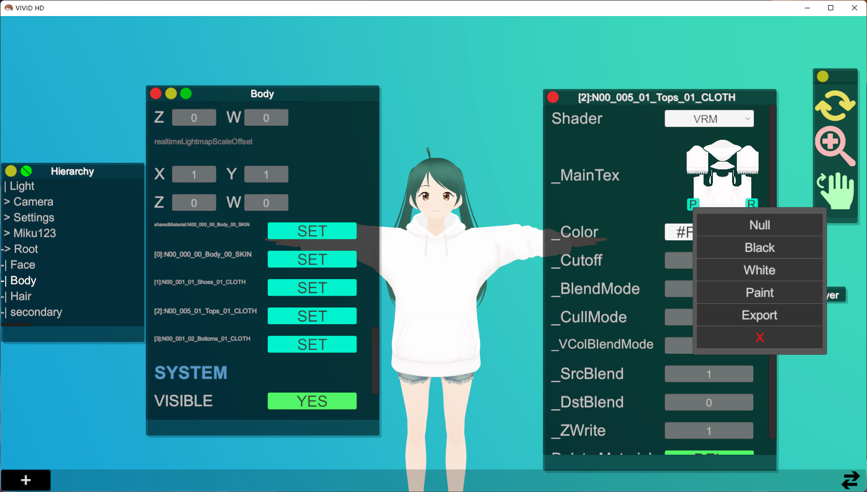Close the Tops_01_CLOTH material panel red dot
Image resolution: width=867 pixels, height=492 pixels.
[x=553, y=97]
